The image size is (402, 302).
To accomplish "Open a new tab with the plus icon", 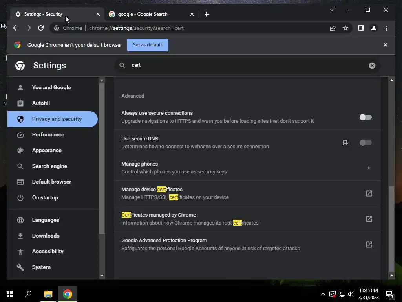I will (x=206, y=14).
